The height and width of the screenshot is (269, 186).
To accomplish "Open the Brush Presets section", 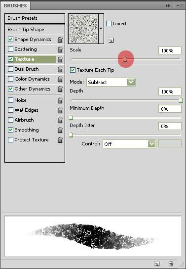I will point(35,18).
